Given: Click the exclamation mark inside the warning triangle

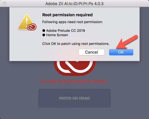Looking at the screenshot, I should click(x=27, y=22).
